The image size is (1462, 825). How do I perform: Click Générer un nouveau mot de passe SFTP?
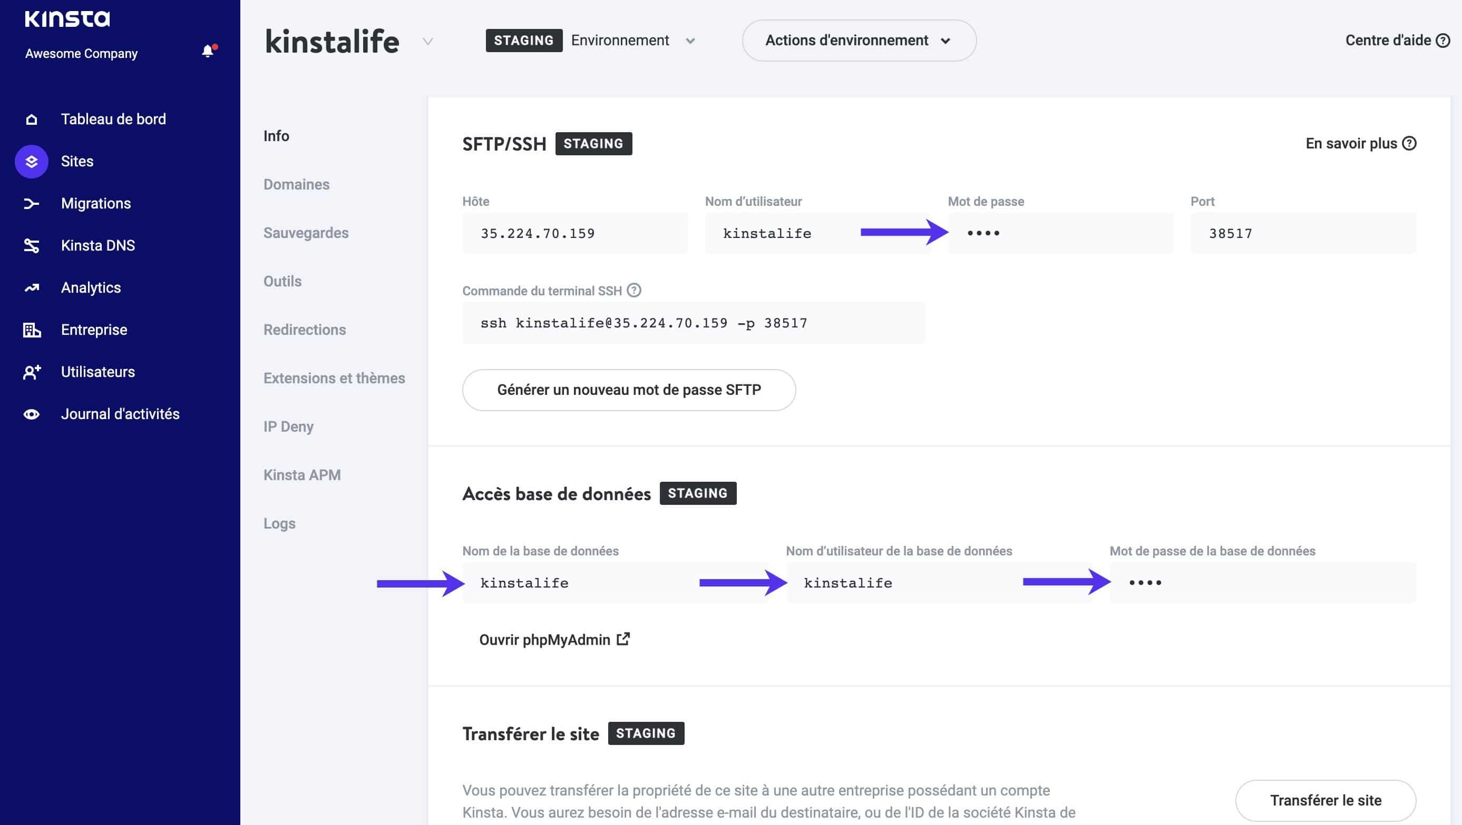[x=629, y=390]
